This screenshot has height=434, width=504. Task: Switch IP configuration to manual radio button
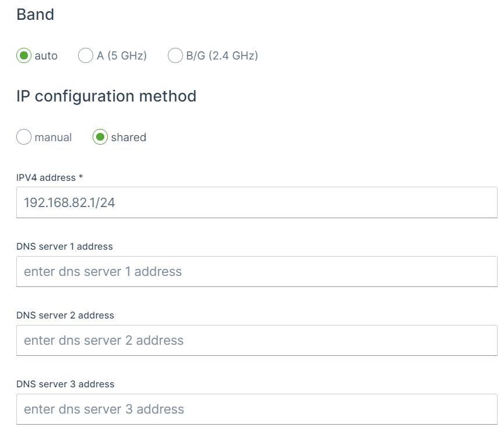tap(24, 138)
